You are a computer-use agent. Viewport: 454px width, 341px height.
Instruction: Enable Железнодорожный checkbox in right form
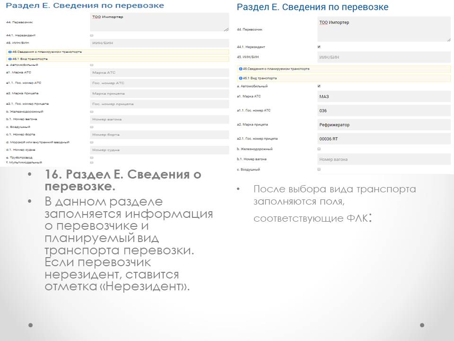[x=319, y=149]
